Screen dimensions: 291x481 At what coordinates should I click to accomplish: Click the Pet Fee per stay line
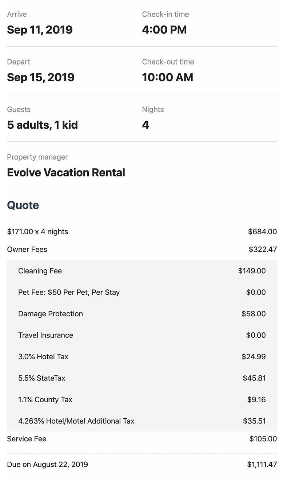click(x=69, y=292)
